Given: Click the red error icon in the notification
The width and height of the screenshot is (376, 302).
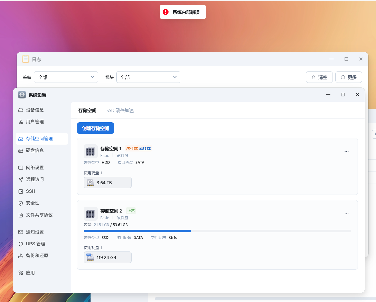Looking at the screenshot, I should point(166,12).
